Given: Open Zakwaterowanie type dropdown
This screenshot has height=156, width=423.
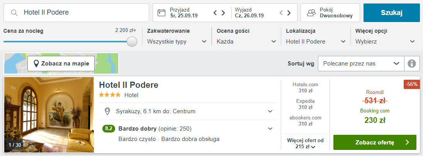Looking at the screenshot, I should pos(177,42).
